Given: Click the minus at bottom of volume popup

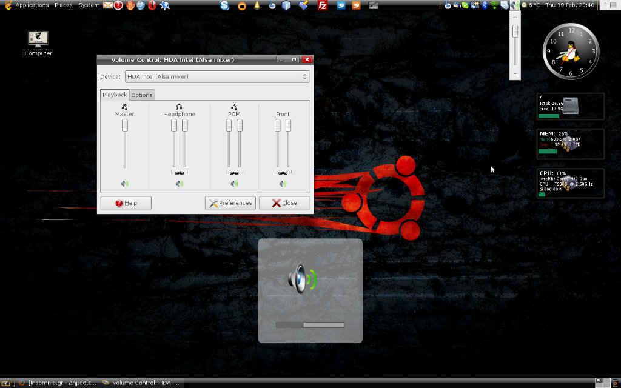Looking at the screenshot, I should 515,74.
